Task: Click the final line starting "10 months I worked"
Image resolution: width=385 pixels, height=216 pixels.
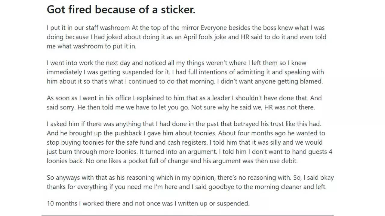Action: [148, 203]
